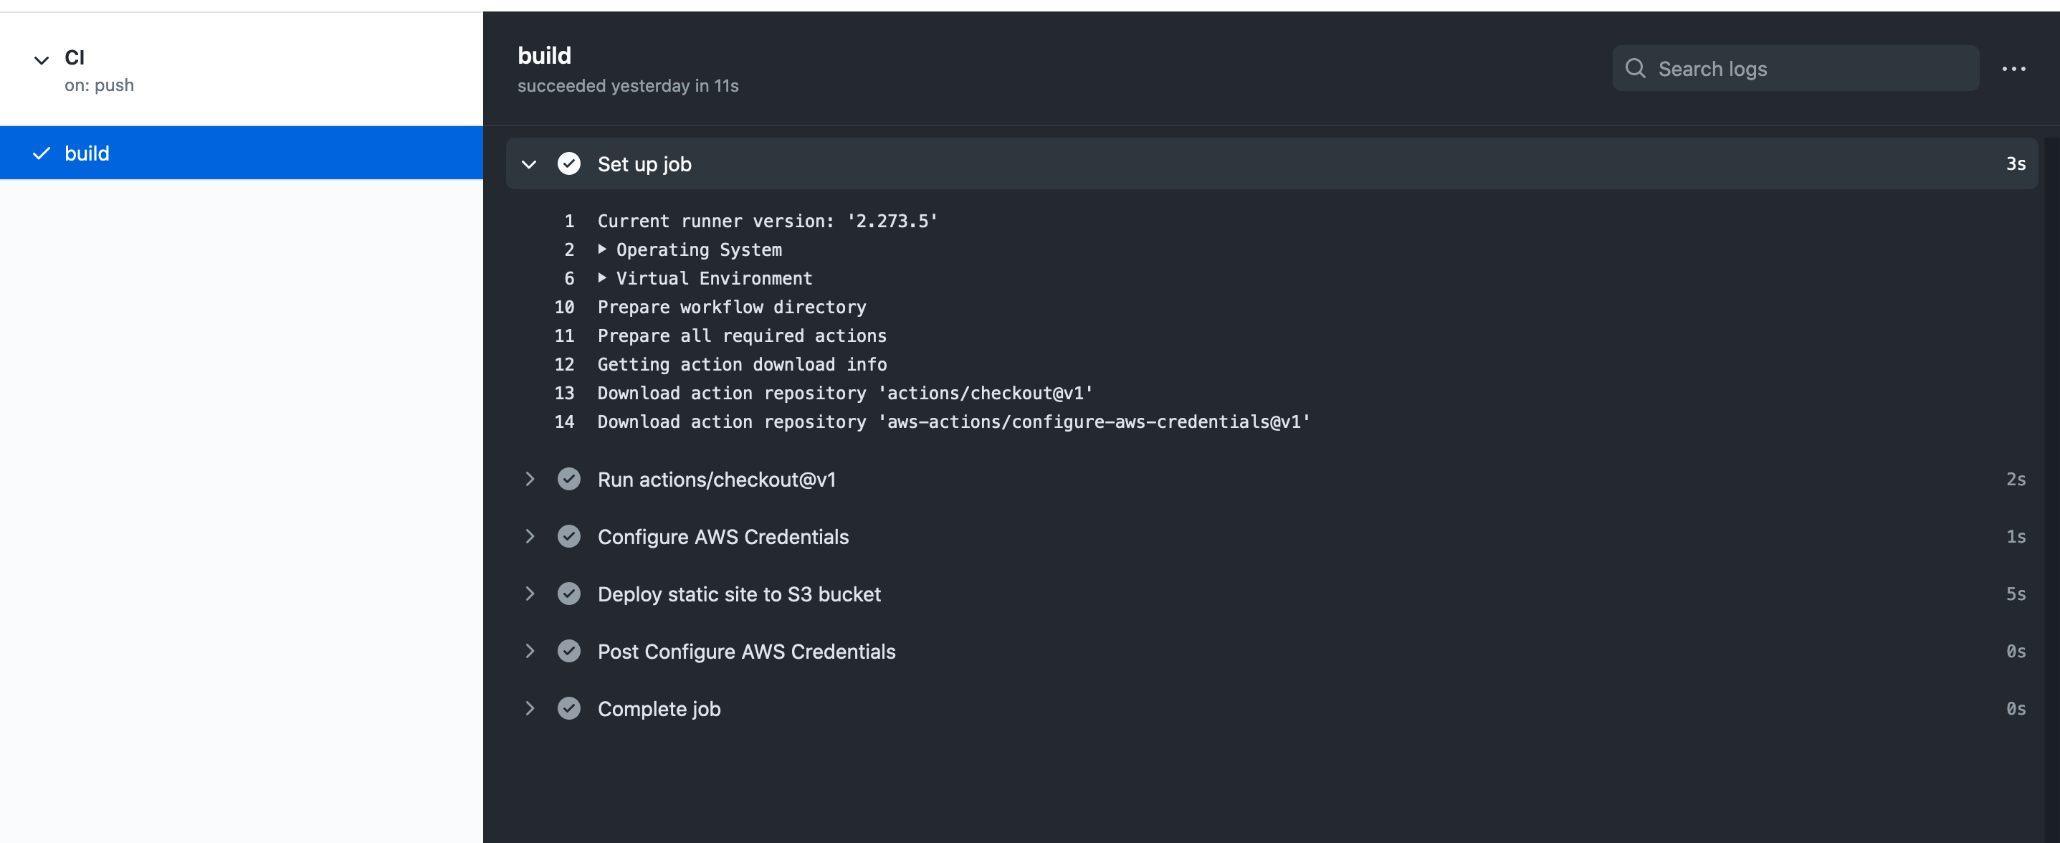Viewport: 2060px width, 843px height.
Task: Expand the Run actions/checkout@v1 step
Action: tap(528, 479)
